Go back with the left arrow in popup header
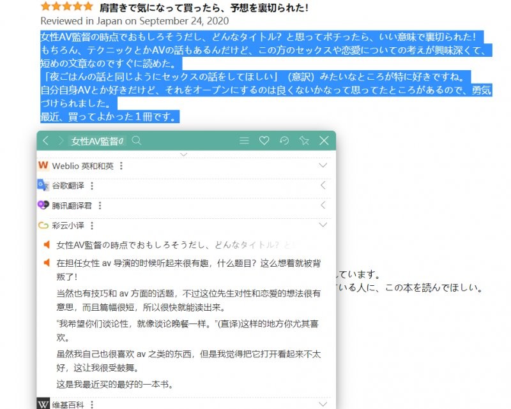This screenshot has width=511, height=409. [x=45, y=141]
